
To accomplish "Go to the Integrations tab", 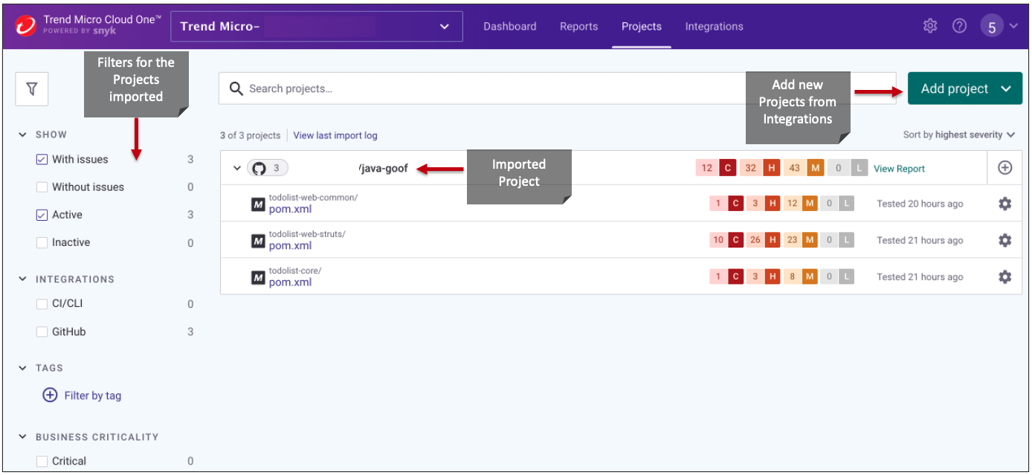I will click(714, 26).
